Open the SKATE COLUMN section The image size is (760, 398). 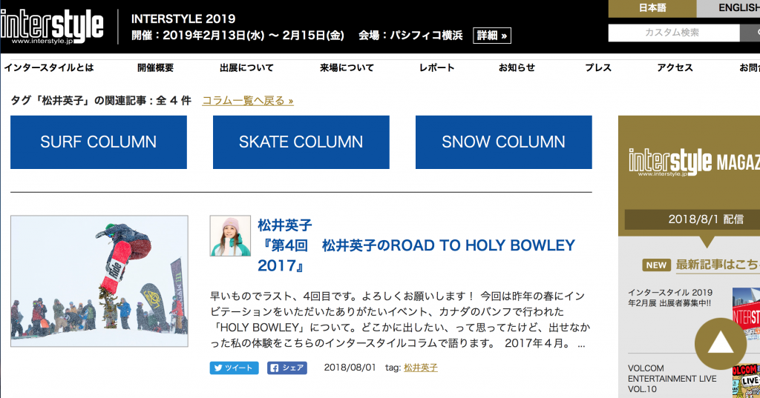301,142
